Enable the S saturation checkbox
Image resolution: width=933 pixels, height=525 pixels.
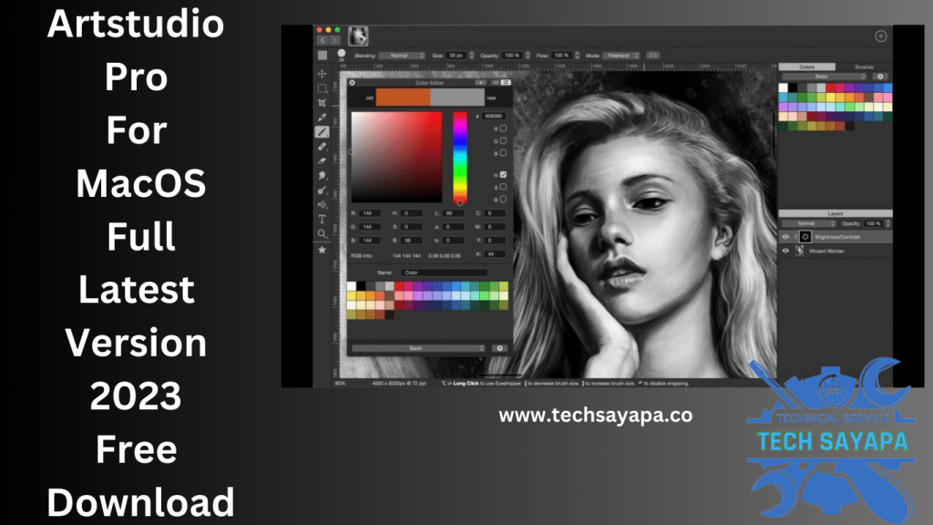[x=503, y=187]
